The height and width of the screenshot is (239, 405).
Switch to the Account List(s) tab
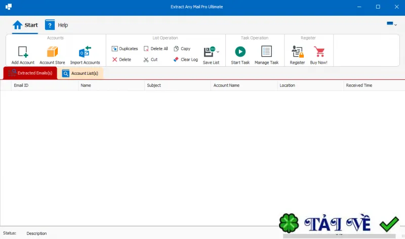point(80,73)
